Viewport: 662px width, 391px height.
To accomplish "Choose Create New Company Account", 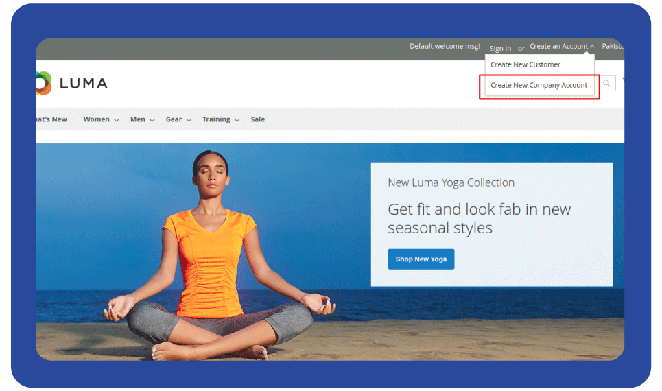I will coord(539,86).
